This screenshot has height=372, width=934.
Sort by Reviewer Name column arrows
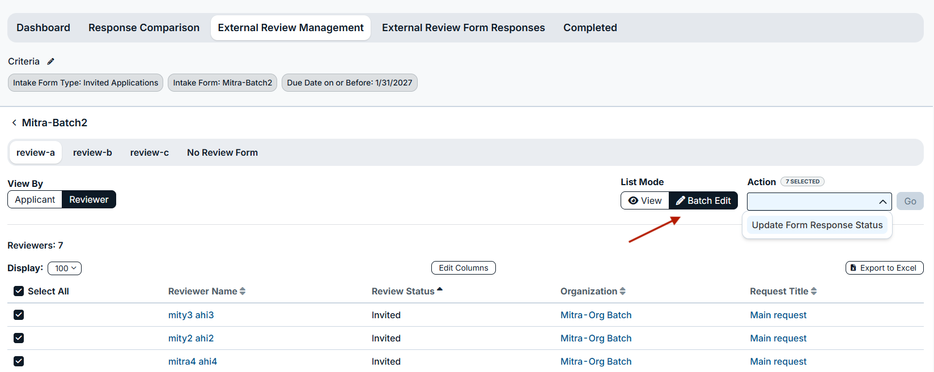click(243, 291)
